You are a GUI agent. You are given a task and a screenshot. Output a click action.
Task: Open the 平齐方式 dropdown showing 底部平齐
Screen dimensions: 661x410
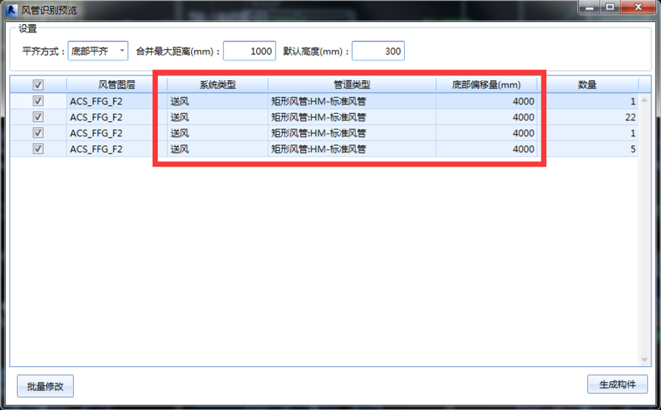(x=98, y=51)
